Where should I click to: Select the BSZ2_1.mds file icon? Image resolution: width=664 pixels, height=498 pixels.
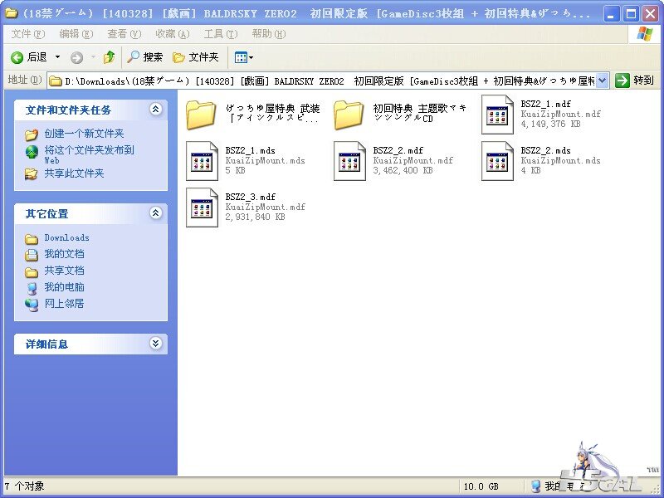(202, 161)
